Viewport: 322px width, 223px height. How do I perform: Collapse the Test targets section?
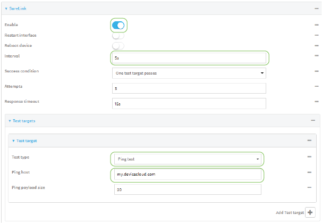coord(10,121)
